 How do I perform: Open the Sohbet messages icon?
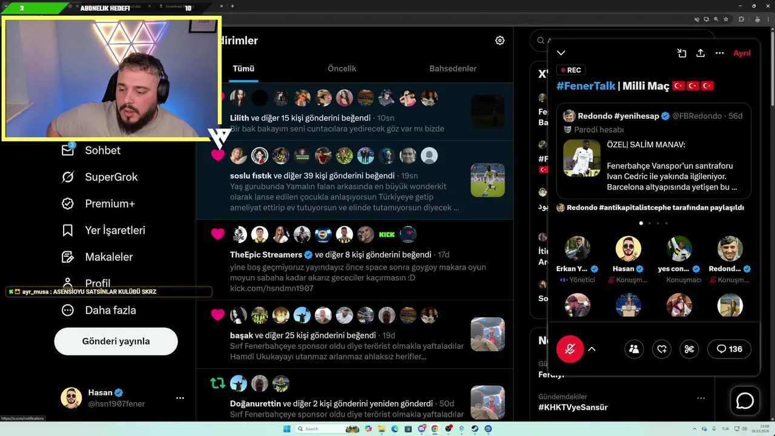pos(68,150)
